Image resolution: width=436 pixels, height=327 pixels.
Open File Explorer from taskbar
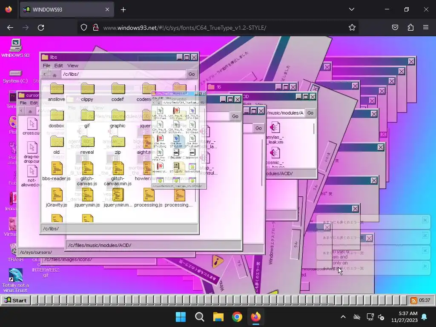click(x=218, y=317)
